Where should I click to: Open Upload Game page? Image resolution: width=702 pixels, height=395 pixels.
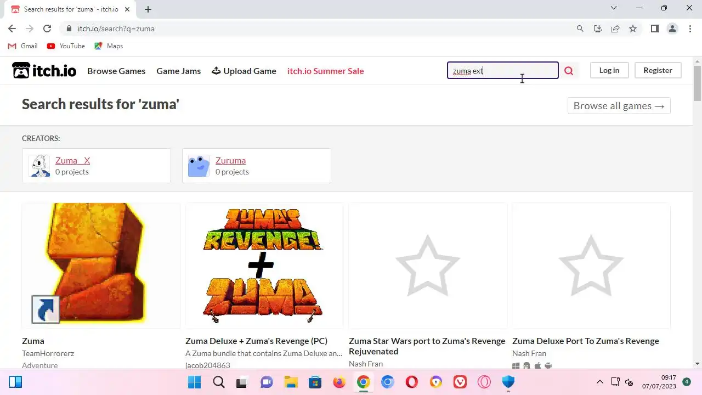click(244, 71)
